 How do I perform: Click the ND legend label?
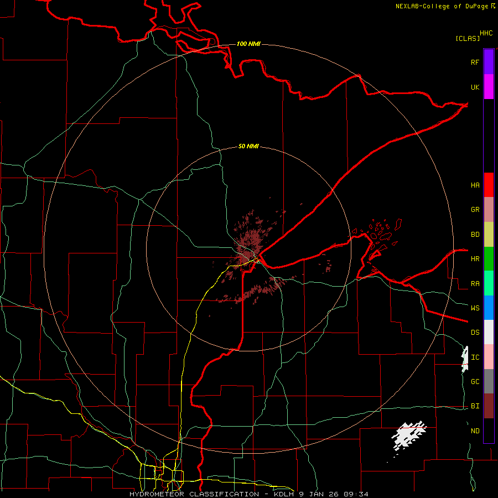pyautogui.click(x=475, y=431)
